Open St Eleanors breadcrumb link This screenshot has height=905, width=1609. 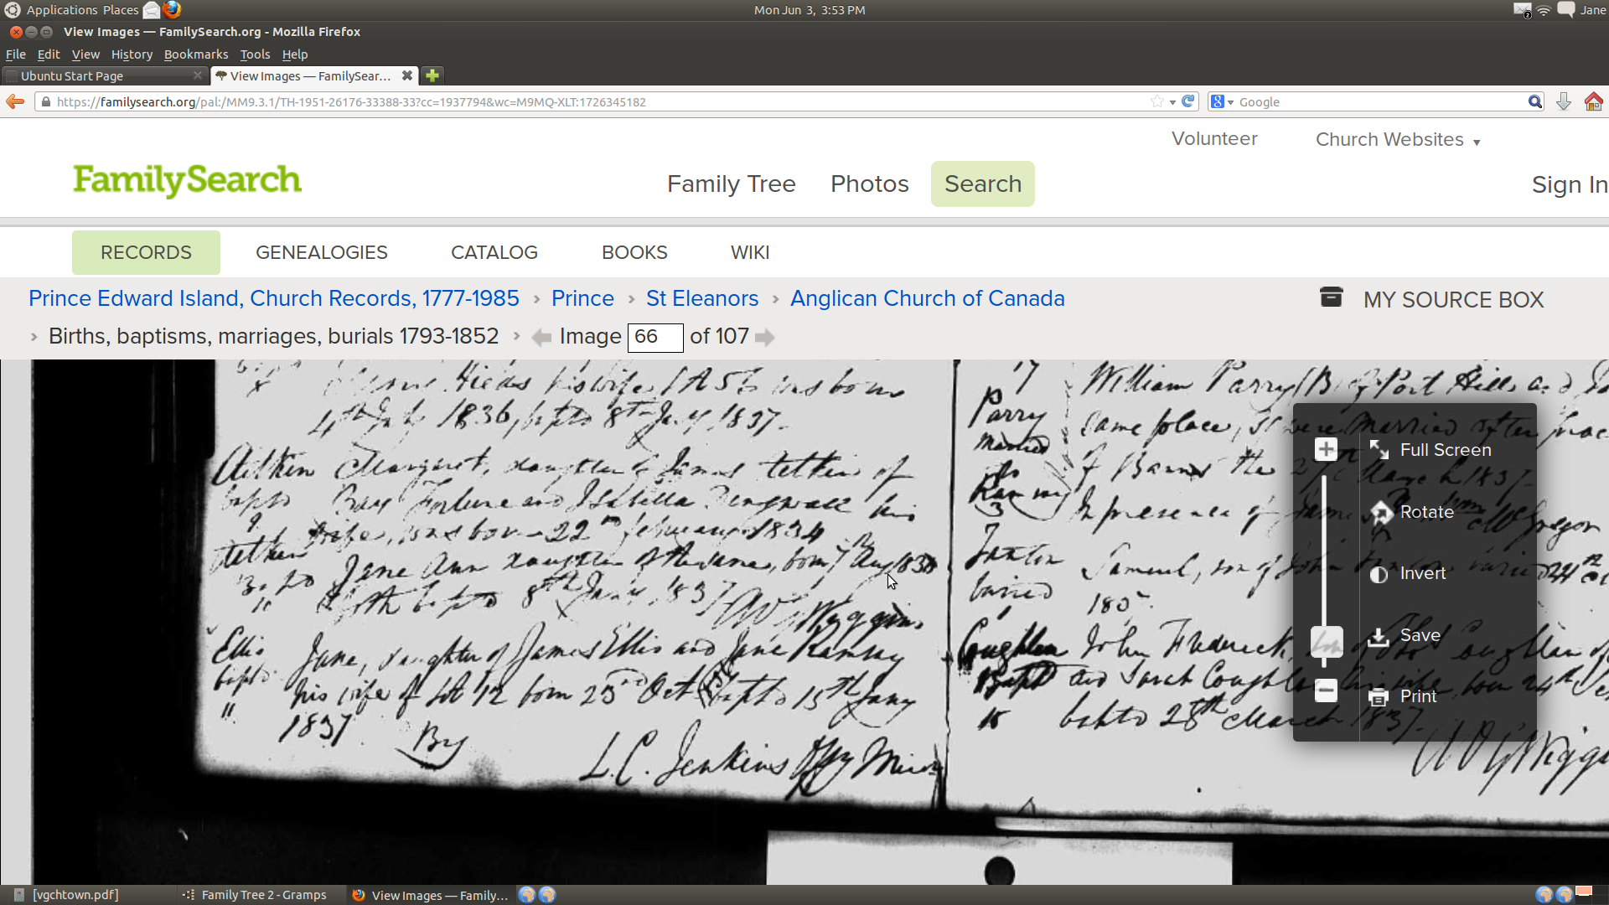(701, 298)
